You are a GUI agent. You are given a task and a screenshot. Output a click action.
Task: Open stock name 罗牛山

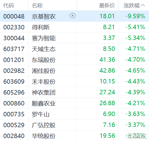coord(41,114)
